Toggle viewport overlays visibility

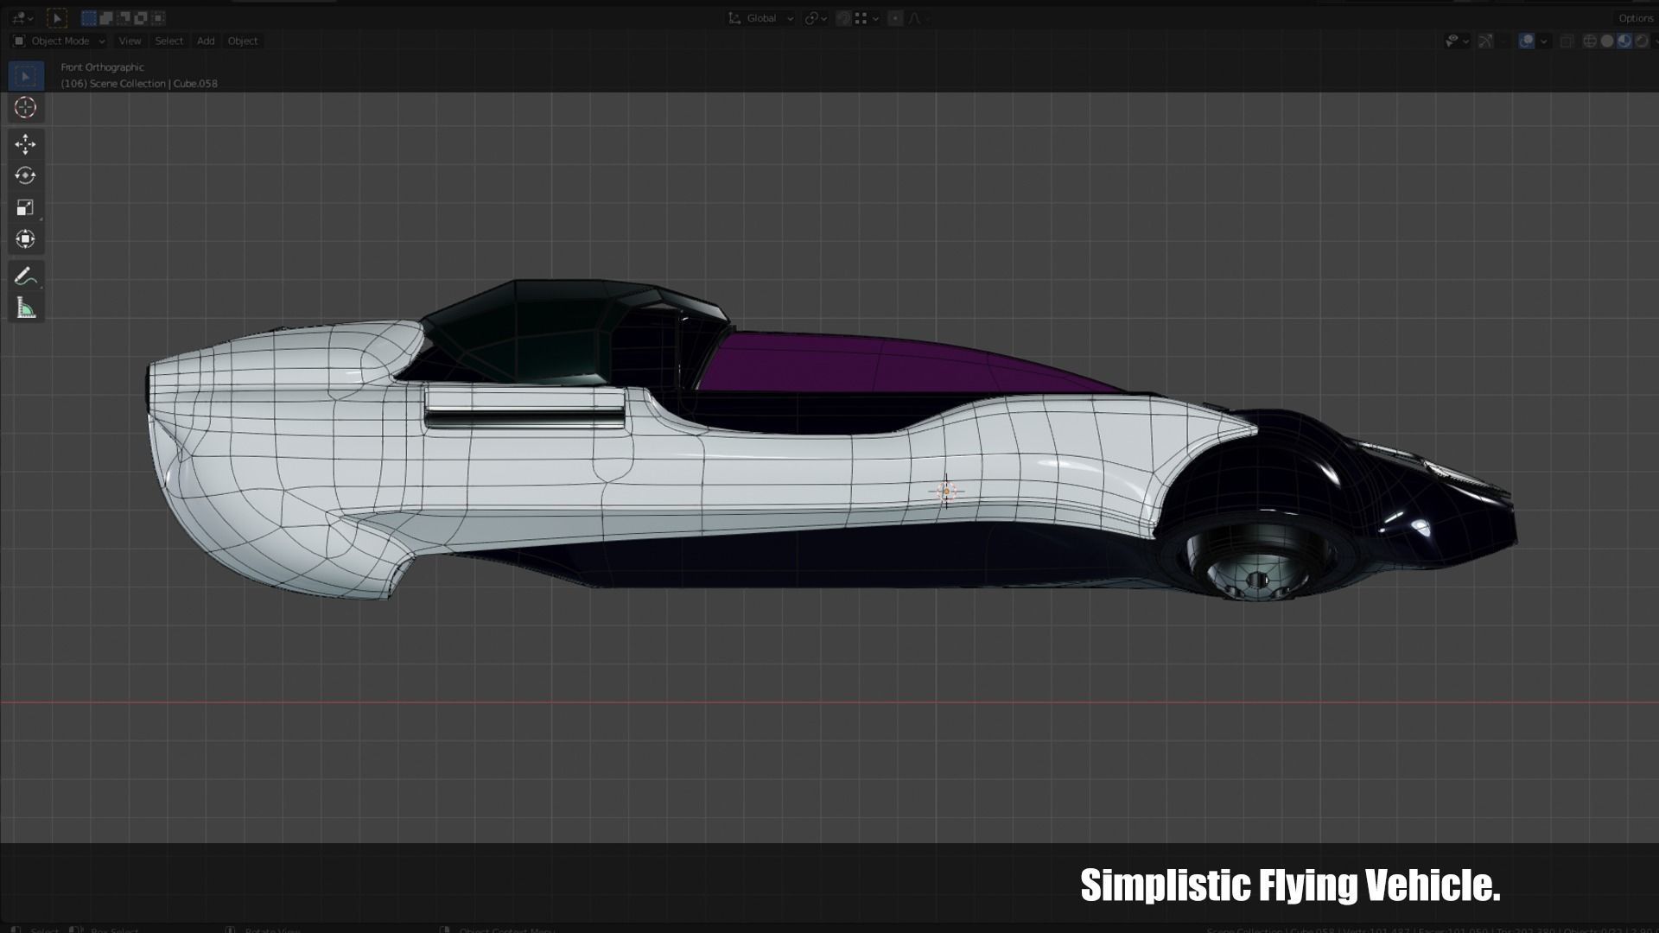tap(1527, 41)
